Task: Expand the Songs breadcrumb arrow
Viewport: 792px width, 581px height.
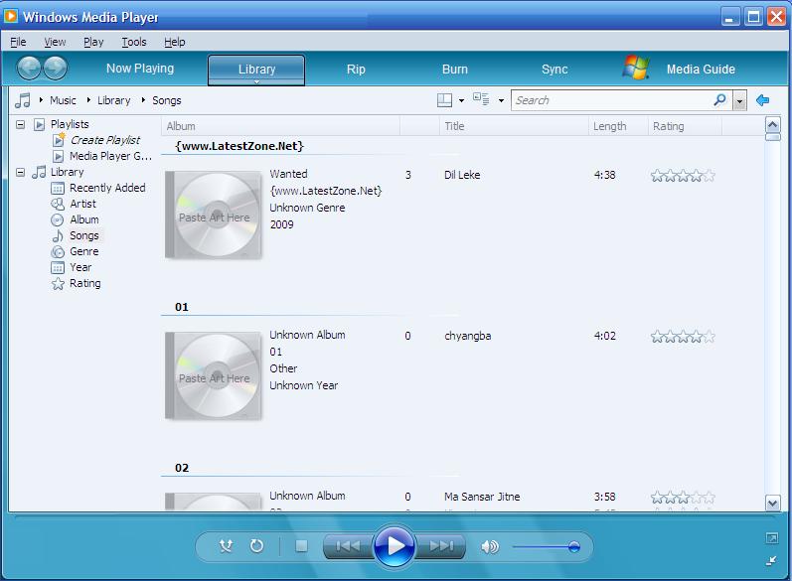Action: click(x=143, y=100)
